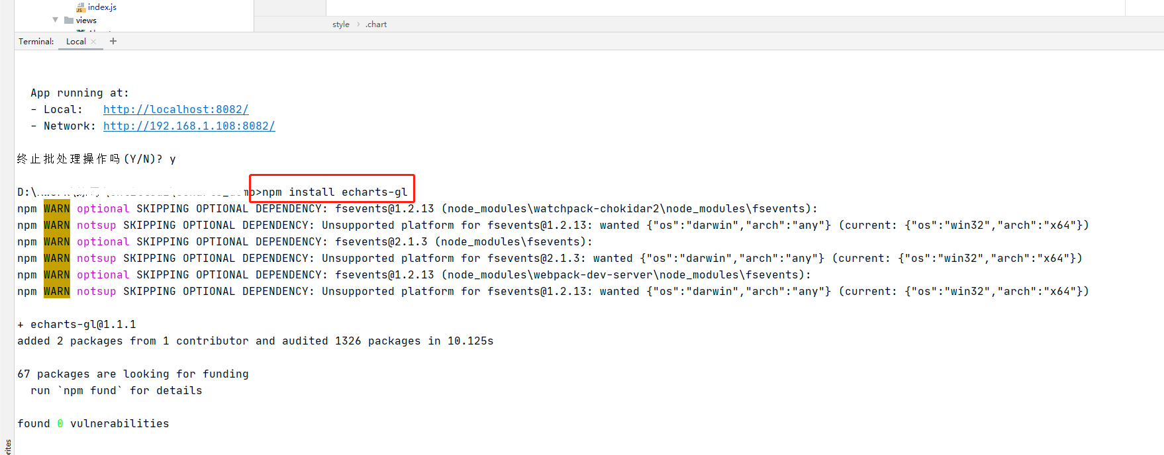This screenshot has height=455, width=1164.
Task: Click the fsevents@2.1.3 (node_modules\fsevents) warning line
Action: 305,242
